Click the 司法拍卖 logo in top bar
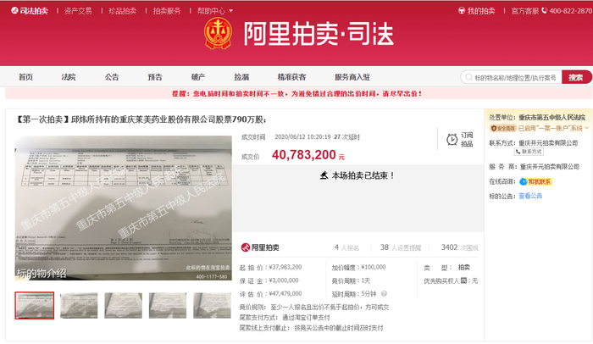 click(30, 11)
